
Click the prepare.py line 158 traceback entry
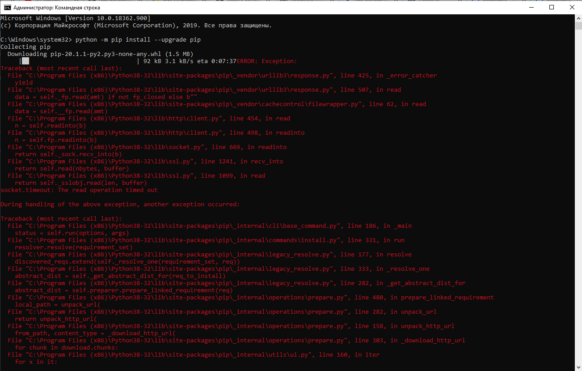pyautogui.click(x=231, y=326)
